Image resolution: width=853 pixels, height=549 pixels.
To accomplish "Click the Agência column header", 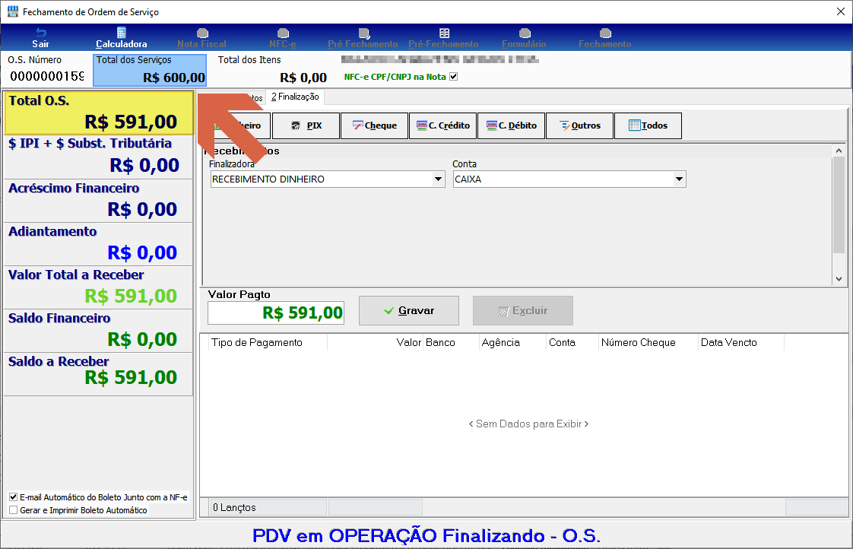I will coord(512,342).
